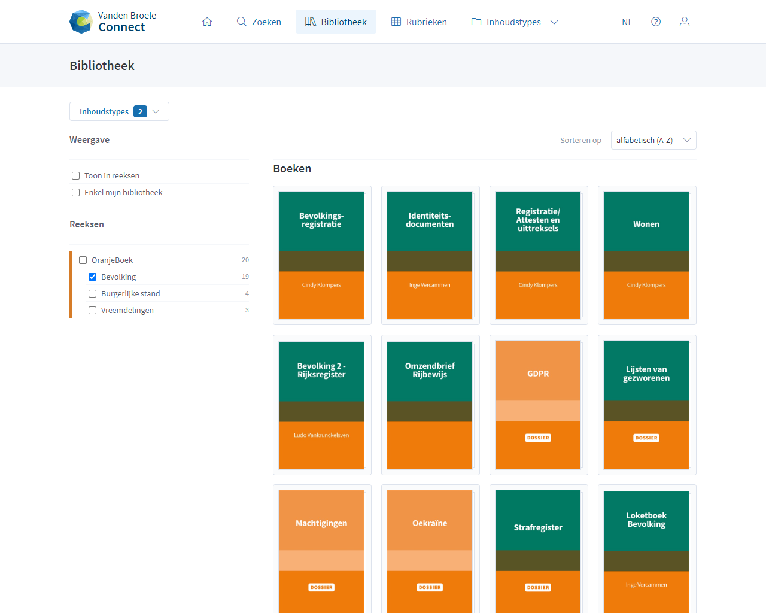Tick Enkel mijn bibliotheek checkbox

(75, 192)
